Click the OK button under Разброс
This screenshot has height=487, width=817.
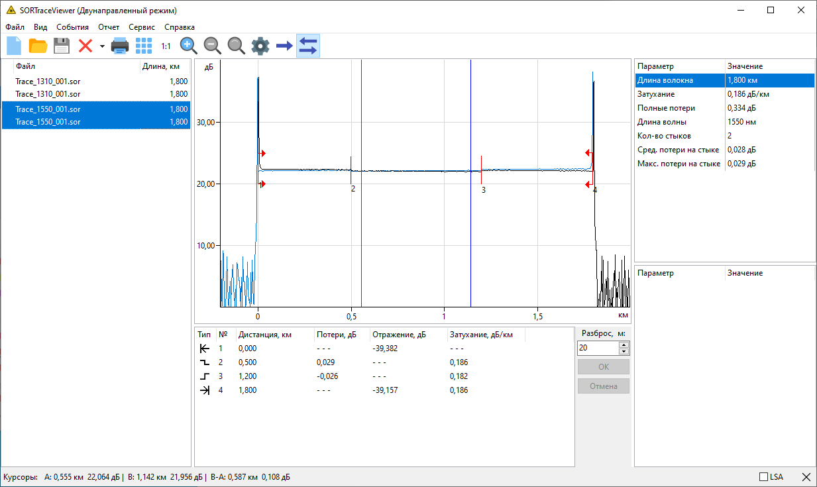tap(604, 367)
